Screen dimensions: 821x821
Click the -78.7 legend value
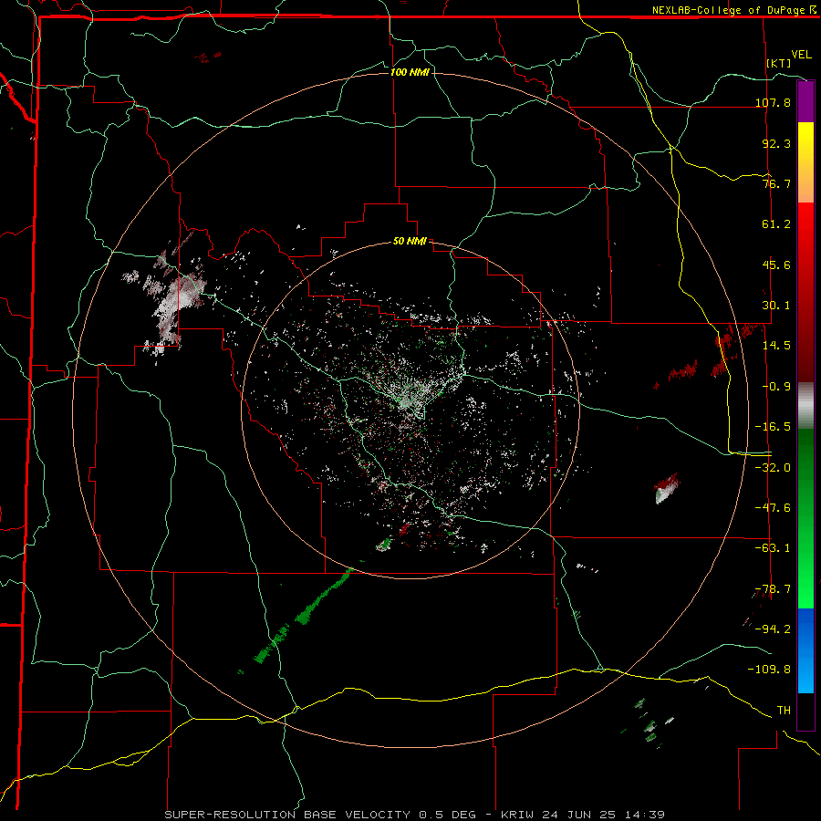pos(774,589)
